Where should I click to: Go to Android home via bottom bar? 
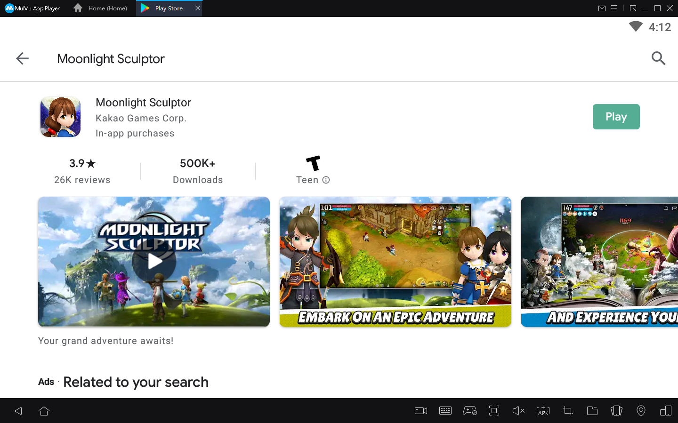click(x=44, y=411)
